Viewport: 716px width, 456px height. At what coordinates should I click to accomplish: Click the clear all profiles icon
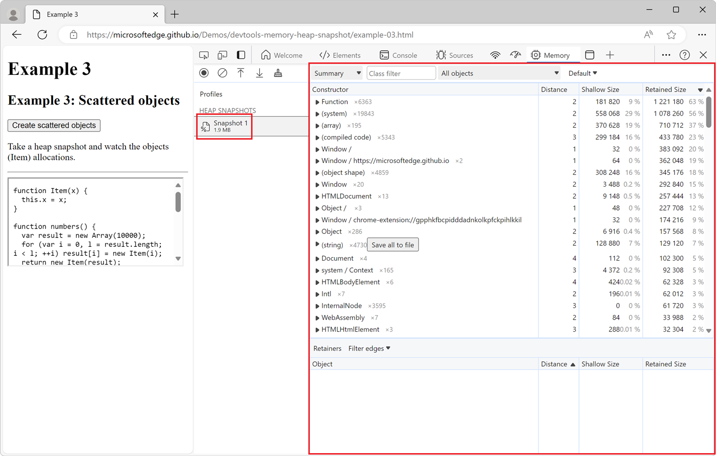(x=222, y=73)
